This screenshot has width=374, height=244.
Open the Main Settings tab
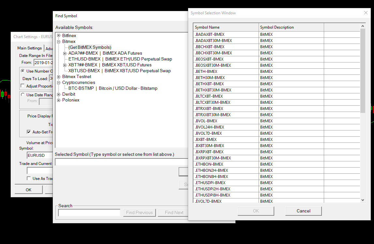point(30,48)
